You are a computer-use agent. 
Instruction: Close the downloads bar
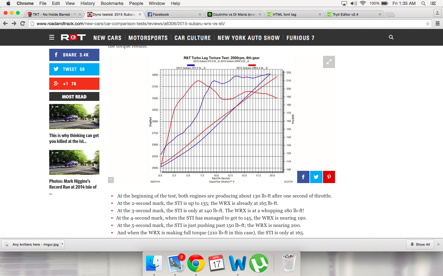coord(438,244)
